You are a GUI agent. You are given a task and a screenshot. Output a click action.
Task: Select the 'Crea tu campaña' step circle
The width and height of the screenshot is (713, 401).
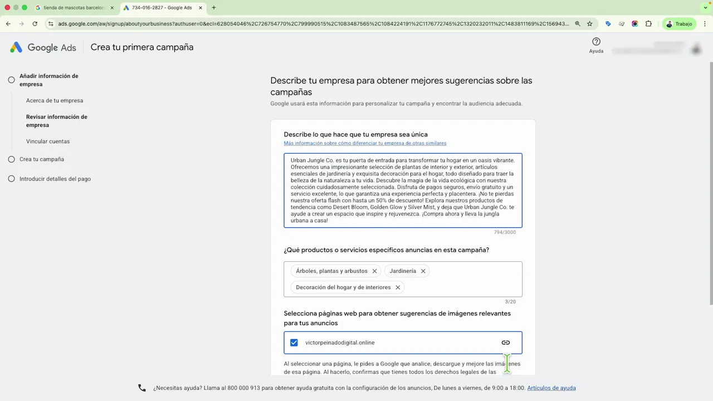tap(11, 159)
